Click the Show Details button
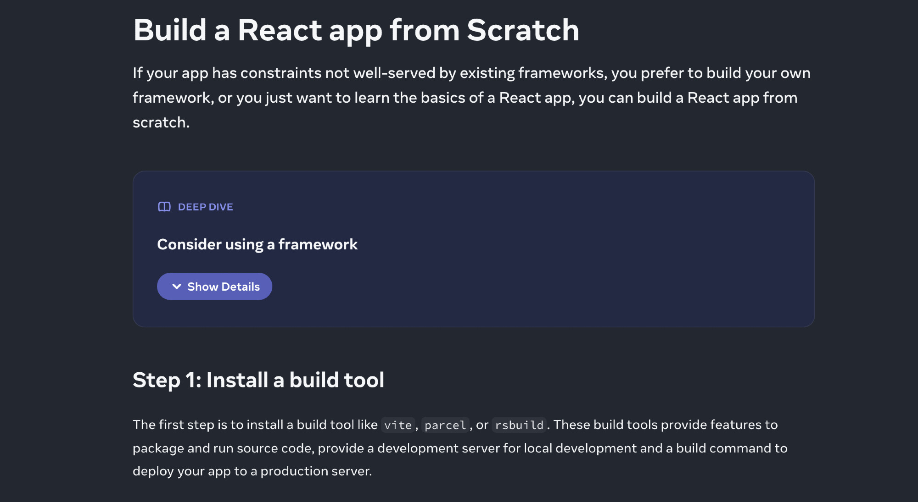 (214, 287)
